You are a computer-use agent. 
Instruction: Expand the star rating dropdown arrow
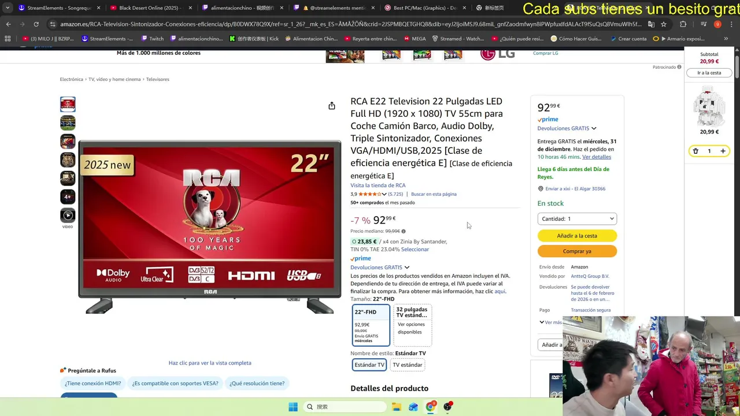point(384,194)
